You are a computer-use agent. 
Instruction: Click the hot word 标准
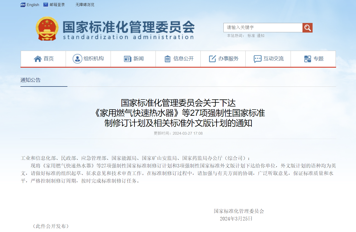(x=251, y=36)
